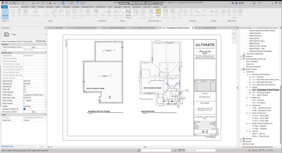Screen dimensions: 282x153
Task: Expand the Families node in the Project Browser
Action: [x=241, y=139]
